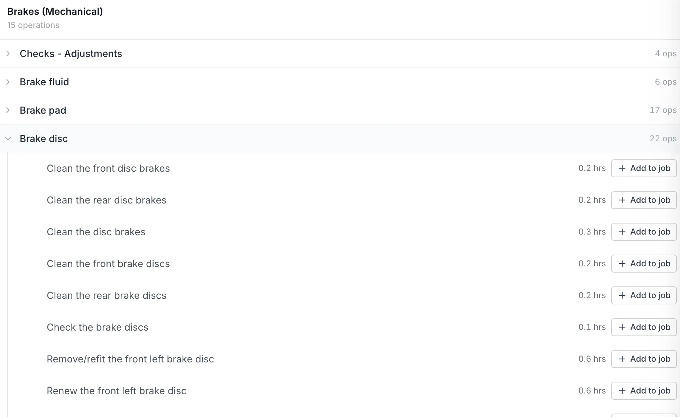Collapse the Brake disc chevron
680x417 pixels.
(8, 139)
